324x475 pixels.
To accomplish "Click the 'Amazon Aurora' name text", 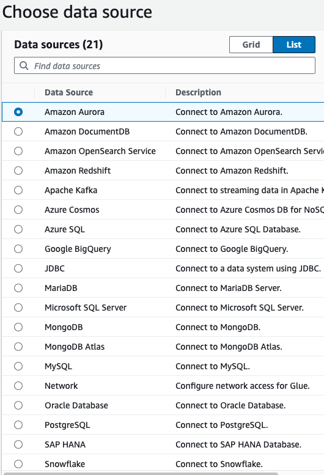I will pyautogui.click(x=75, y=112).
